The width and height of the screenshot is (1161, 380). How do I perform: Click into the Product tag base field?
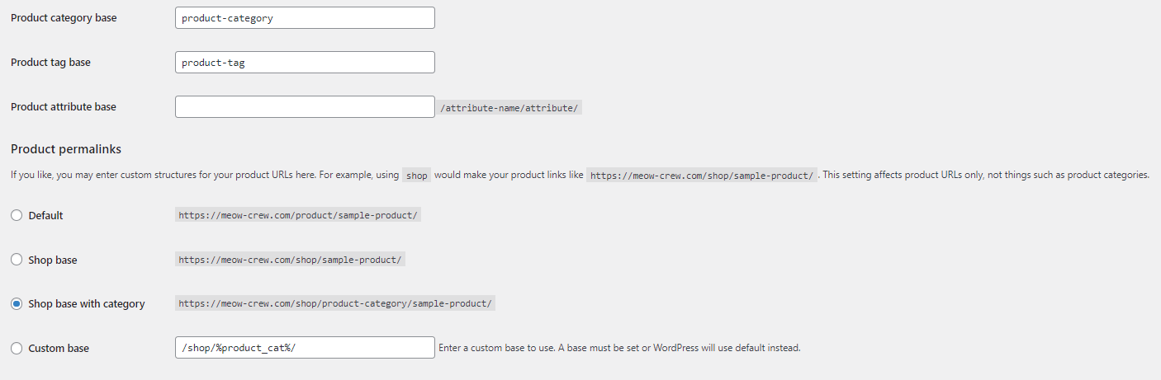(305, 62)
